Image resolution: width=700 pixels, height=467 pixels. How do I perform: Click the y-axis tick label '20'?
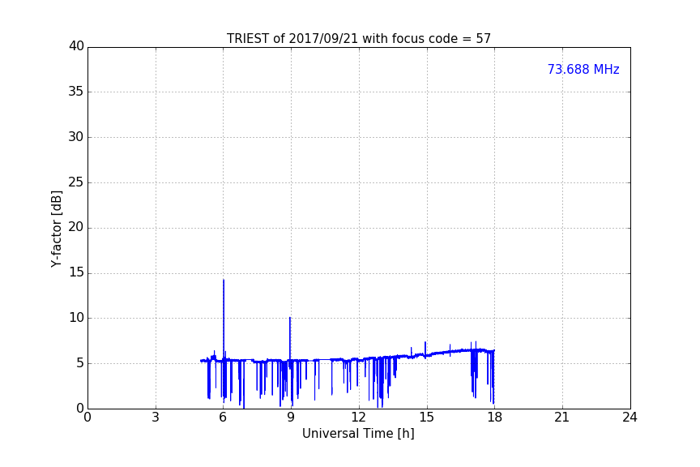click(76, 228)
